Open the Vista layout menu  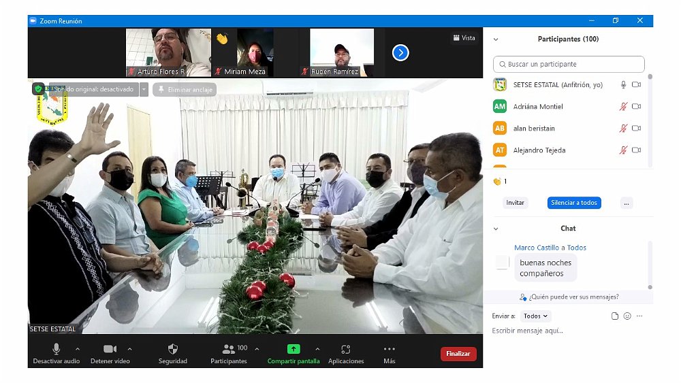click(x=464, y=38)
